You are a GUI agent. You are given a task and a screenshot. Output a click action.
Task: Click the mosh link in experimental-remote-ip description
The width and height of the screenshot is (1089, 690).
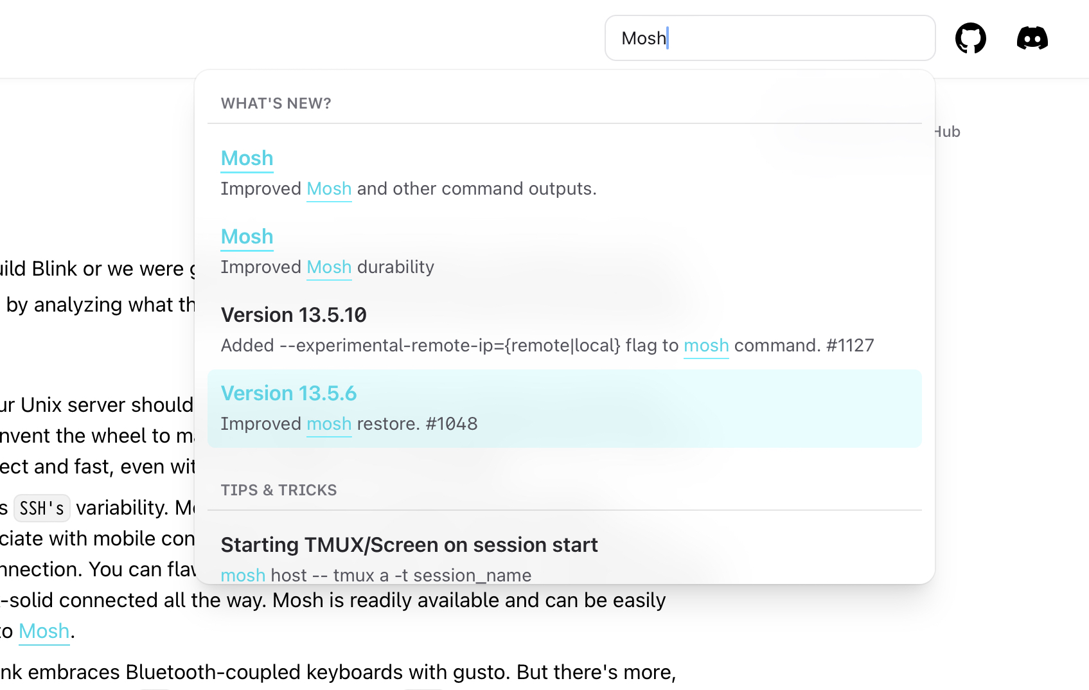(x=705, y=345)
